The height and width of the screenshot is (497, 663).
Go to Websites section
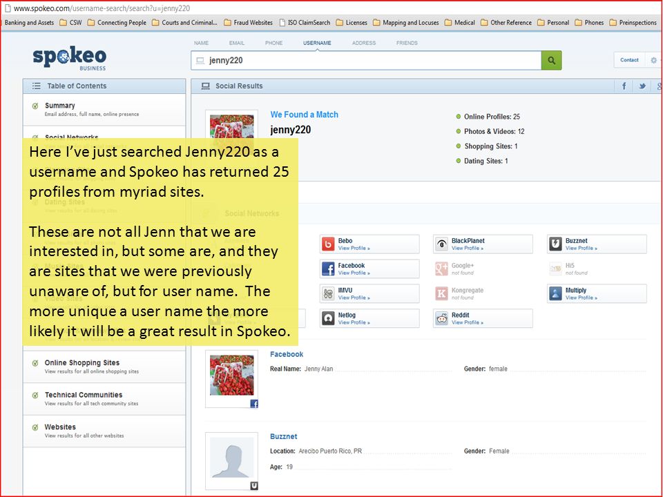pos(104,431)
